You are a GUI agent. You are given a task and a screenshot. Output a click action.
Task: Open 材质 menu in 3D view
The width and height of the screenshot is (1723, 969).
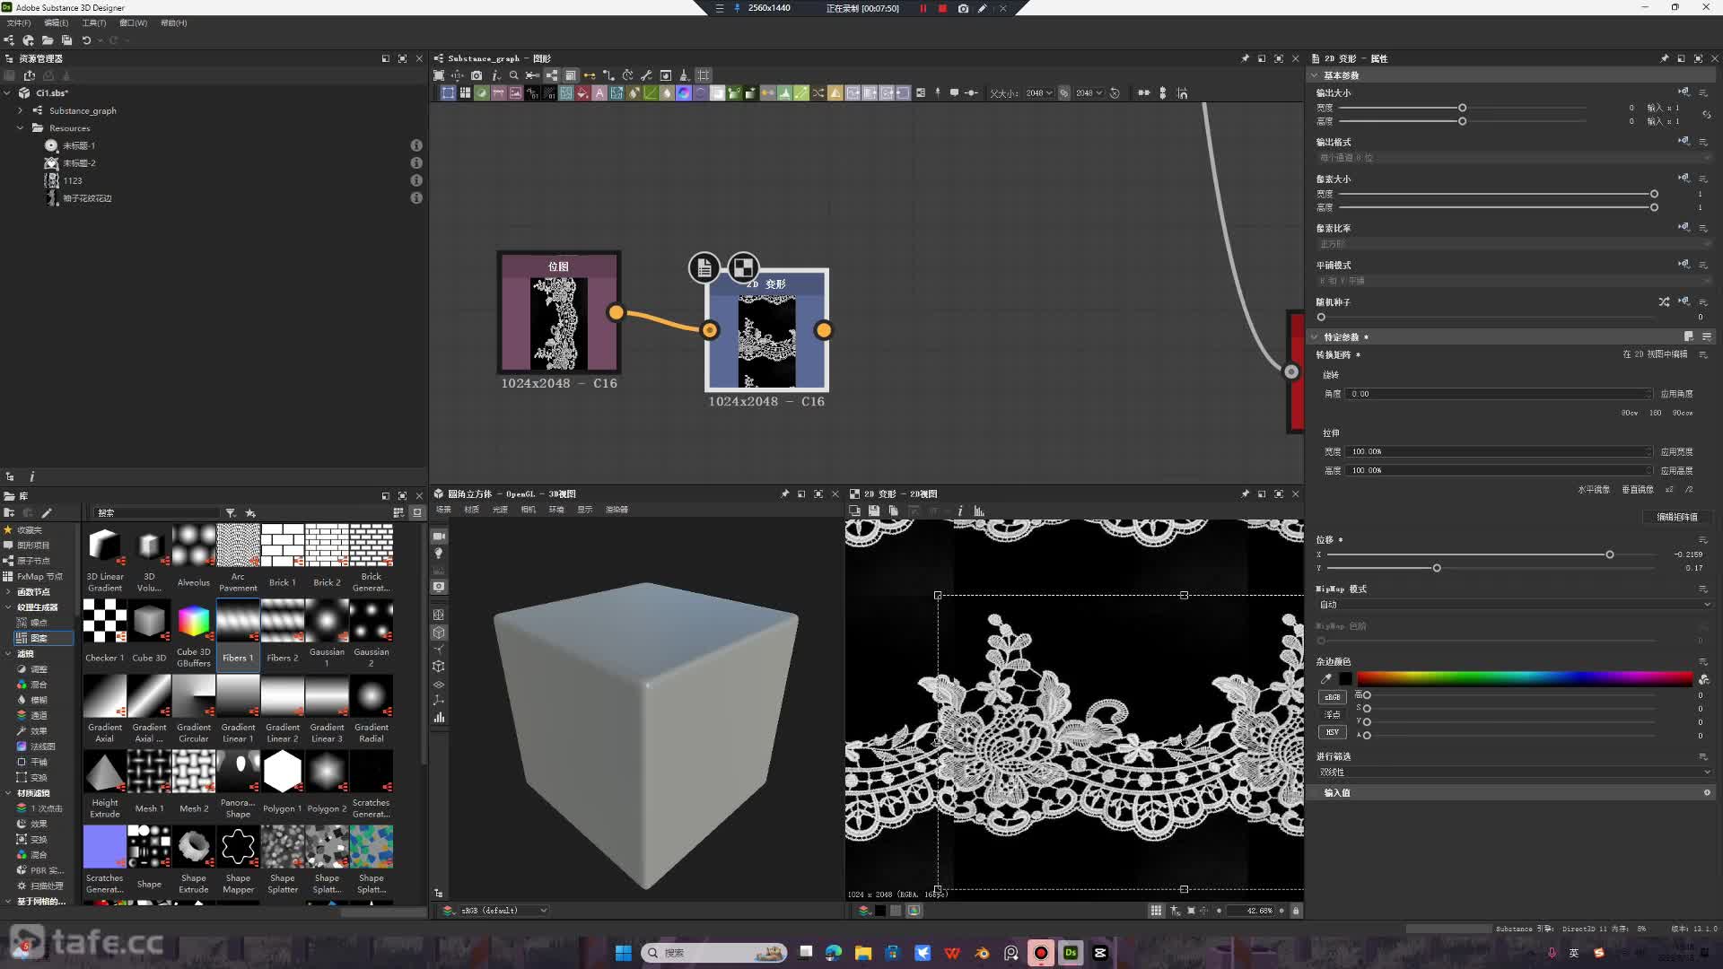(x=471, y=510)
